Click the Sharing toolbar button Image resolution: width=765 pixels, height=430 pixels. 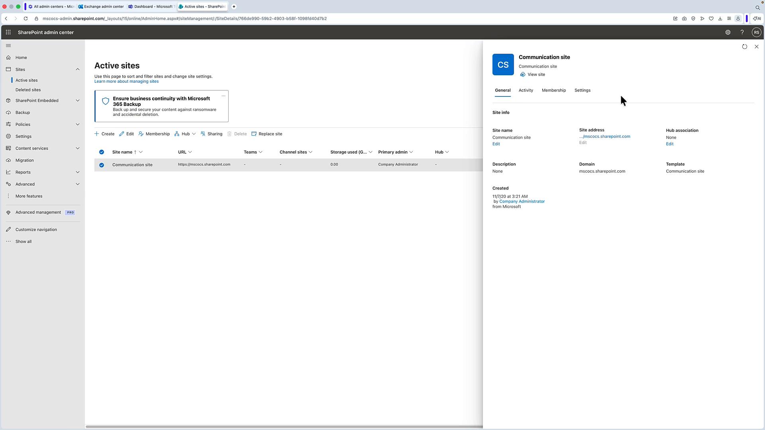pos(212,134)
